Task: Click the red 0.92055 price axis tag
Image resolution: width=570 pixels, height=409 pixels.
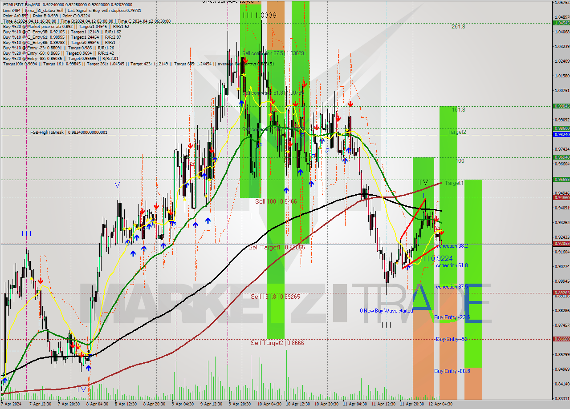Action: [561, 244]
